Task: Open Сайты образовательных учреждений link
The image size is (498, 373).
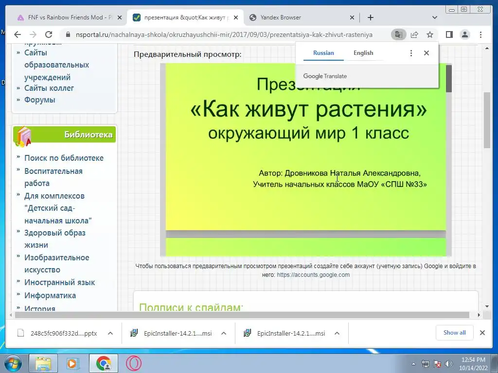Action: point(57,65)
